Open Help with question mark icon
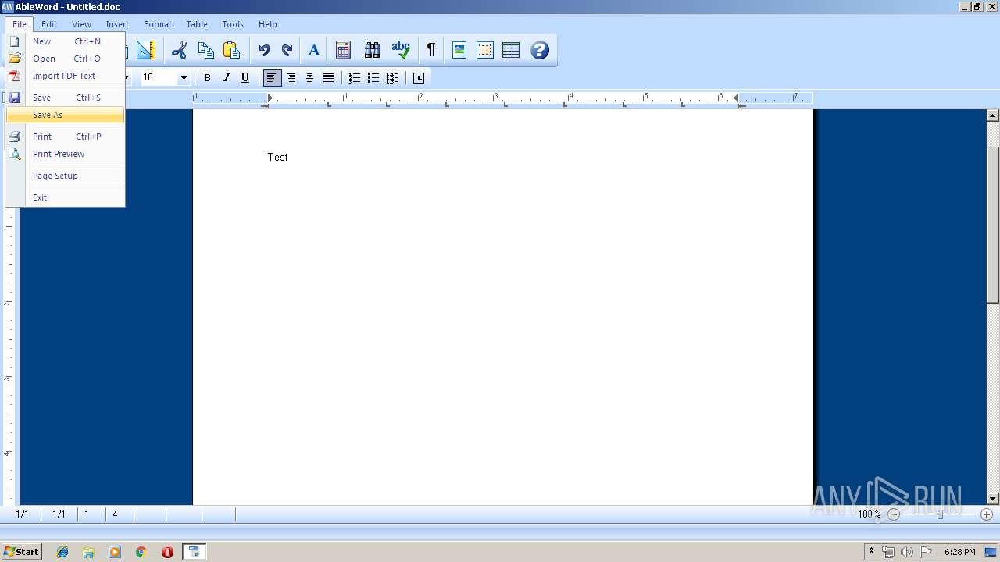1000x562 pixels. click(x=540, y=51)
